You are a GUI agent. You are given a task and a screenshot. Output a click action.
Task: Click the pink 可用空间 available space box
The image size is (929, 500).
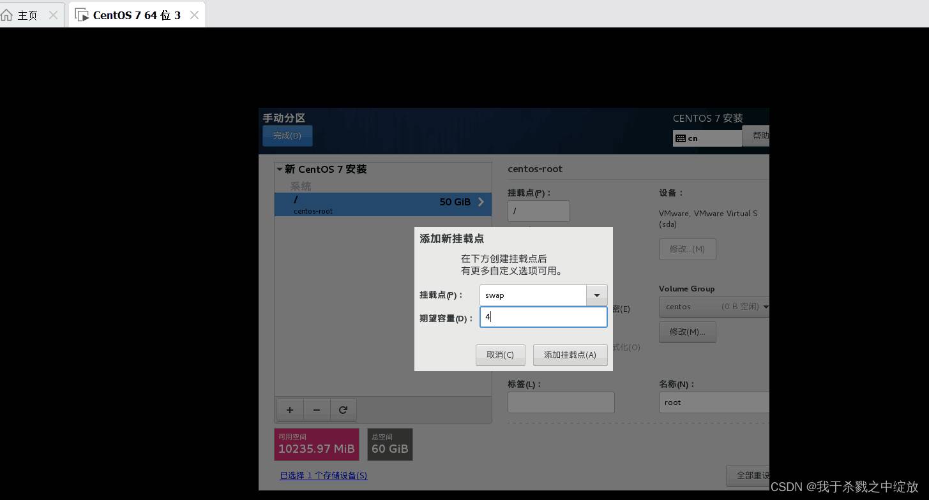pos(316,444)
